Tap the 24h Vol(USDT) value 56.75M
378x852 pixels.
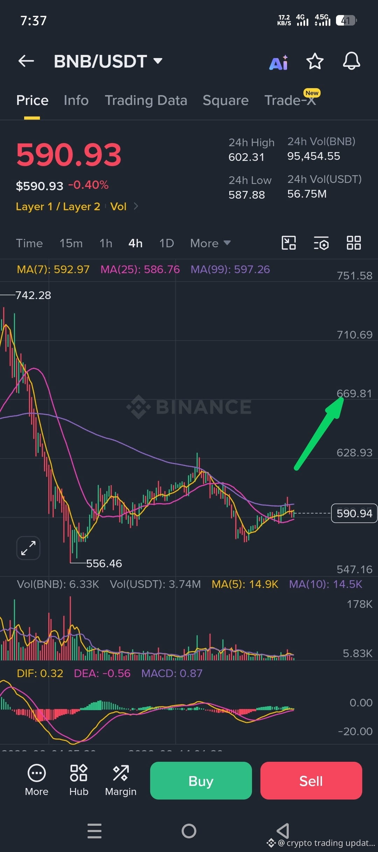click(x=307, y=194)
